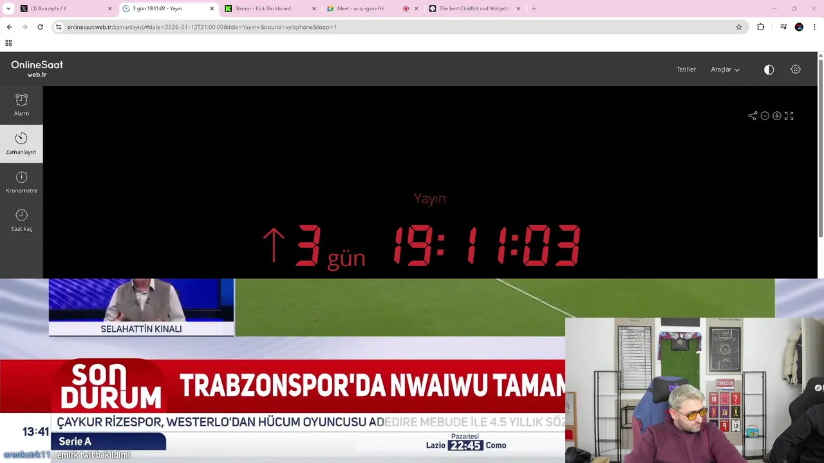
Task: Open a new browser tab
Action: pos(534,8)
